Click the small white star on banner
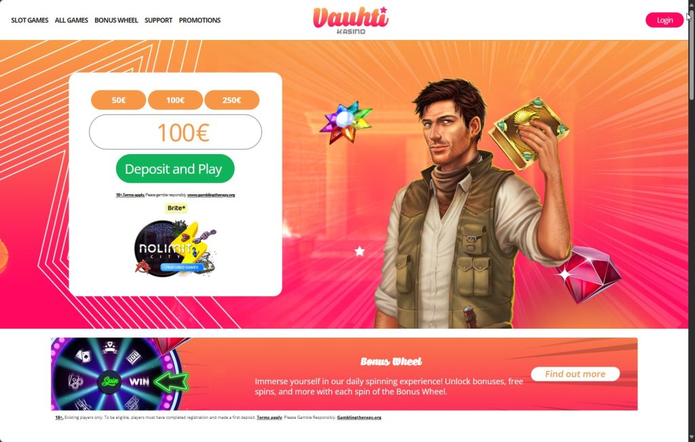 click(x=360, y=251)
